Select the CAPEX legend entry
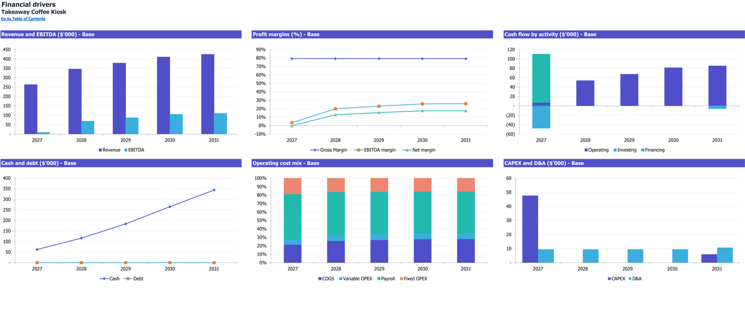 (x=618, y=279)
